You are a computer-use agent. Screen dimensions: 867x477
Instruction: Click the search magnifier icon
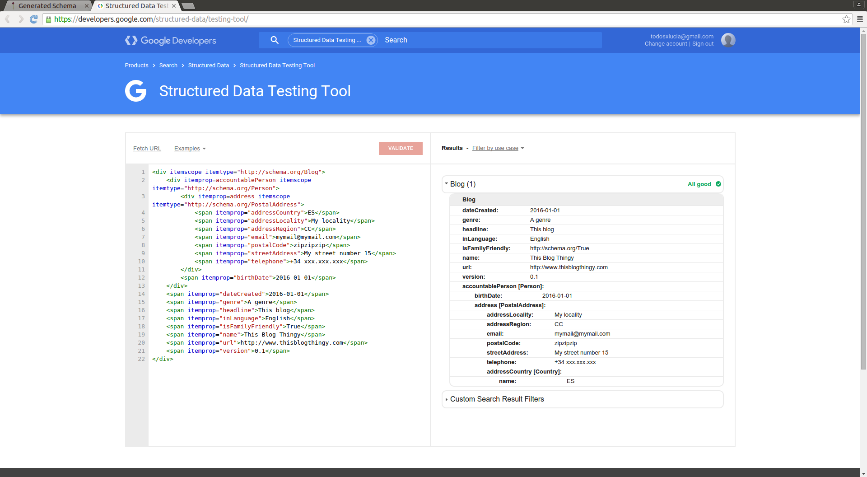point(274,40)
